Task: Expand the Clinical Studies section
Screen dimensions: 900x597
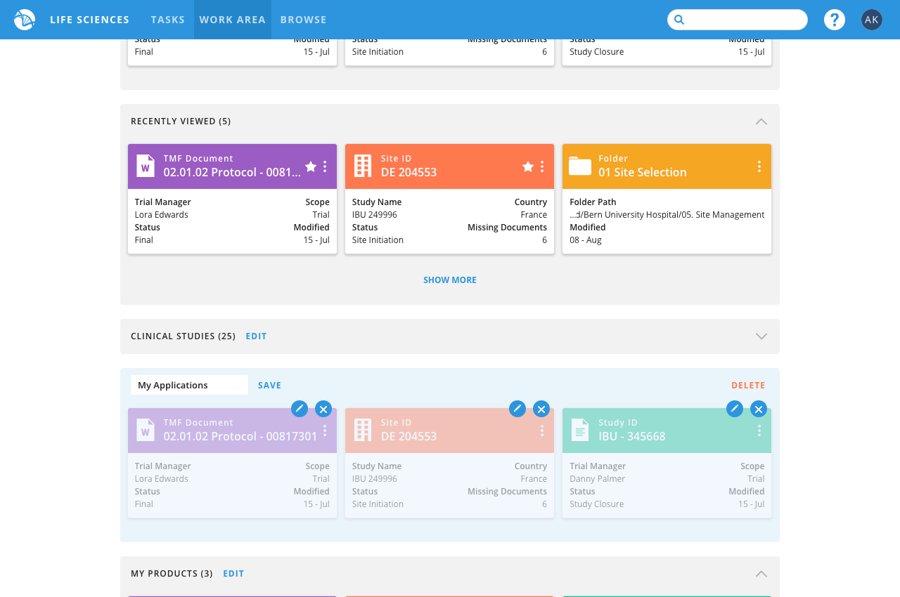Action: point(761,336)
